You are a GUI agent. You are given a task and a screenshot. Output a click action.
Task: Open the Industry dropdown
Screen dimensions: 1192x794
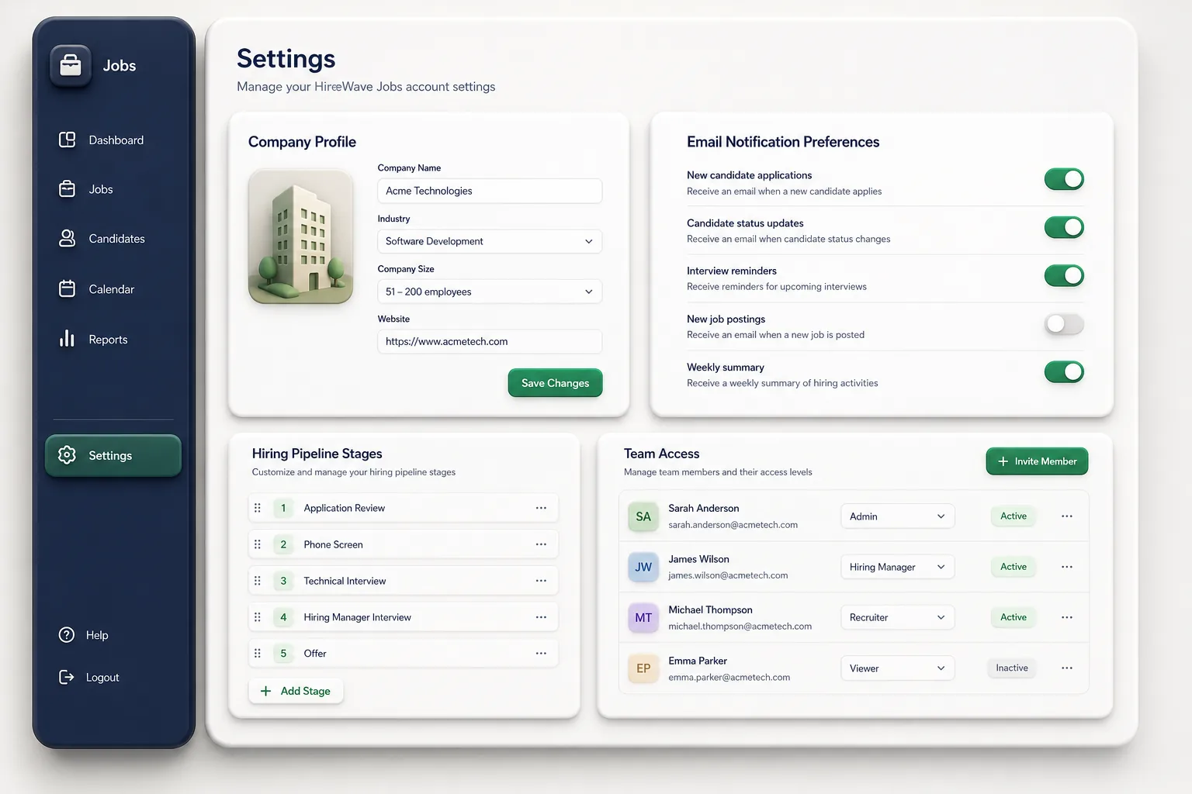pos(490,241)
